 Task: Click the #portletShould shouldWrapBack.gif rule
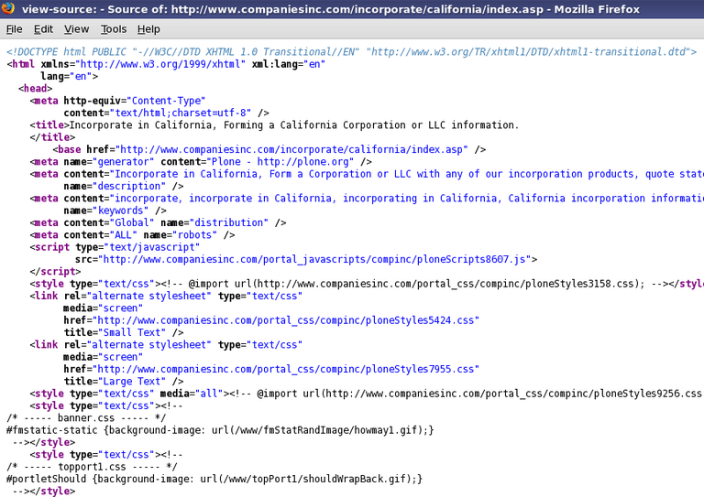[214, 479]
